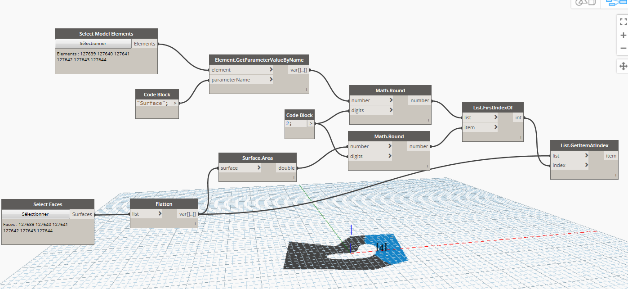Expand parameterName input port chevron
The image size is (628, 289).
271,80
